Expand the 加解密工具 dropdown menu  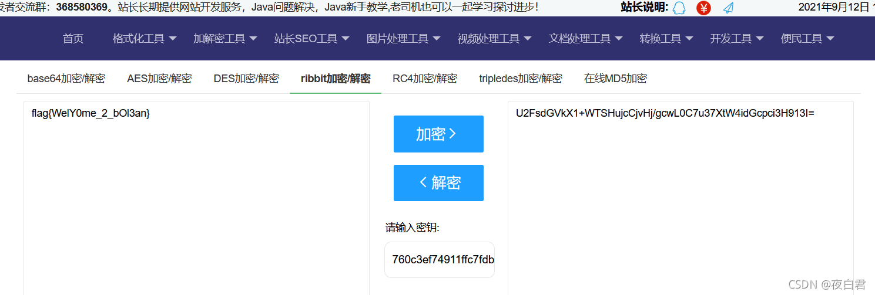pyautogui.click(x=225, y=39)
